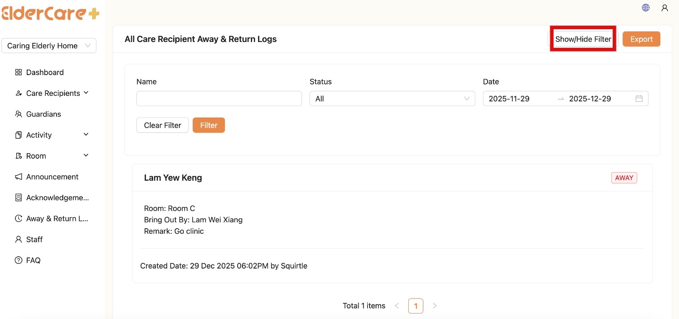Click the Name input field
679x319 pixels.
(219, 98)
